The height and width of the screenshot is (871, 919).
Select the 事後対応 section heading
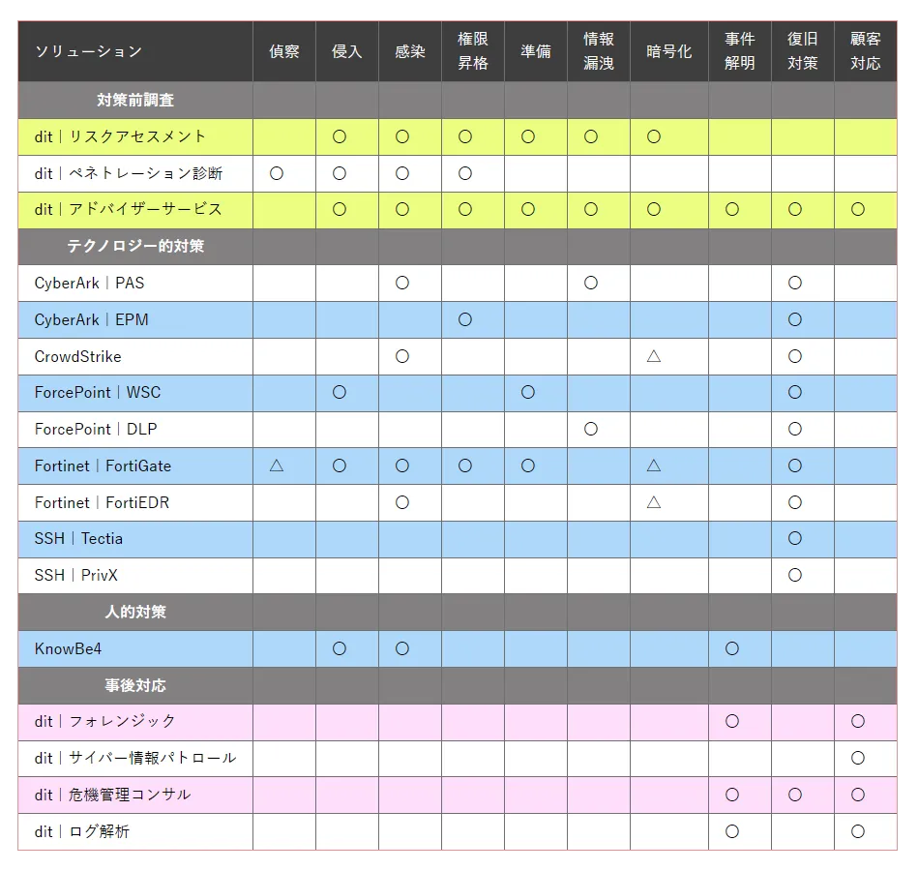(x=135, y=685)
